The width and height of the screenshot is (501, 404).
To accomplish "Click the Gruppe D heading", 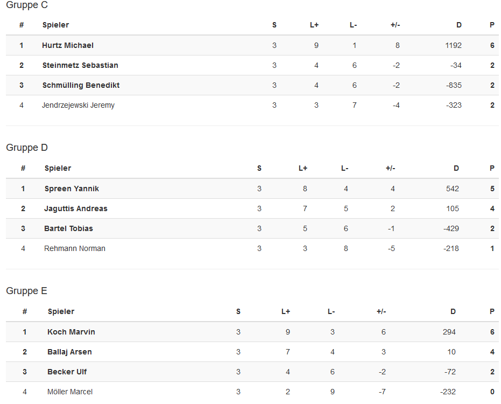I will coord(27,148).
